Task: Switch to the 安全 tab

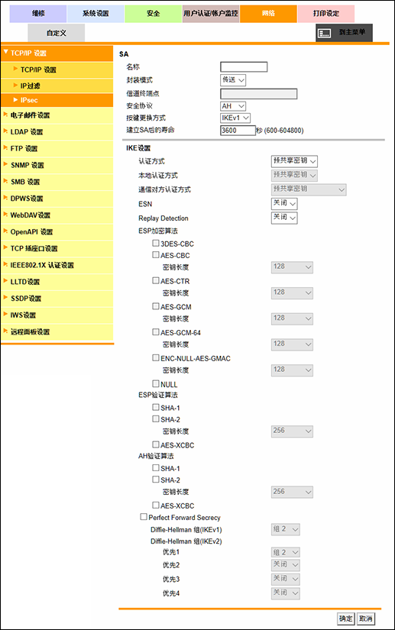Action: pos(153,14)
